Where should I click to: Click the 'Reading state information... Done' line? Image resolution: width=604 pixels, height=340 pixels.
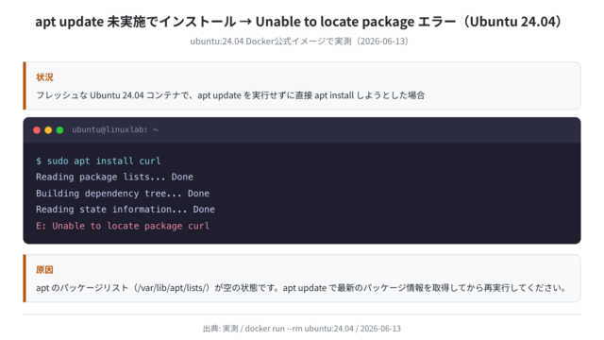point(126,210)
